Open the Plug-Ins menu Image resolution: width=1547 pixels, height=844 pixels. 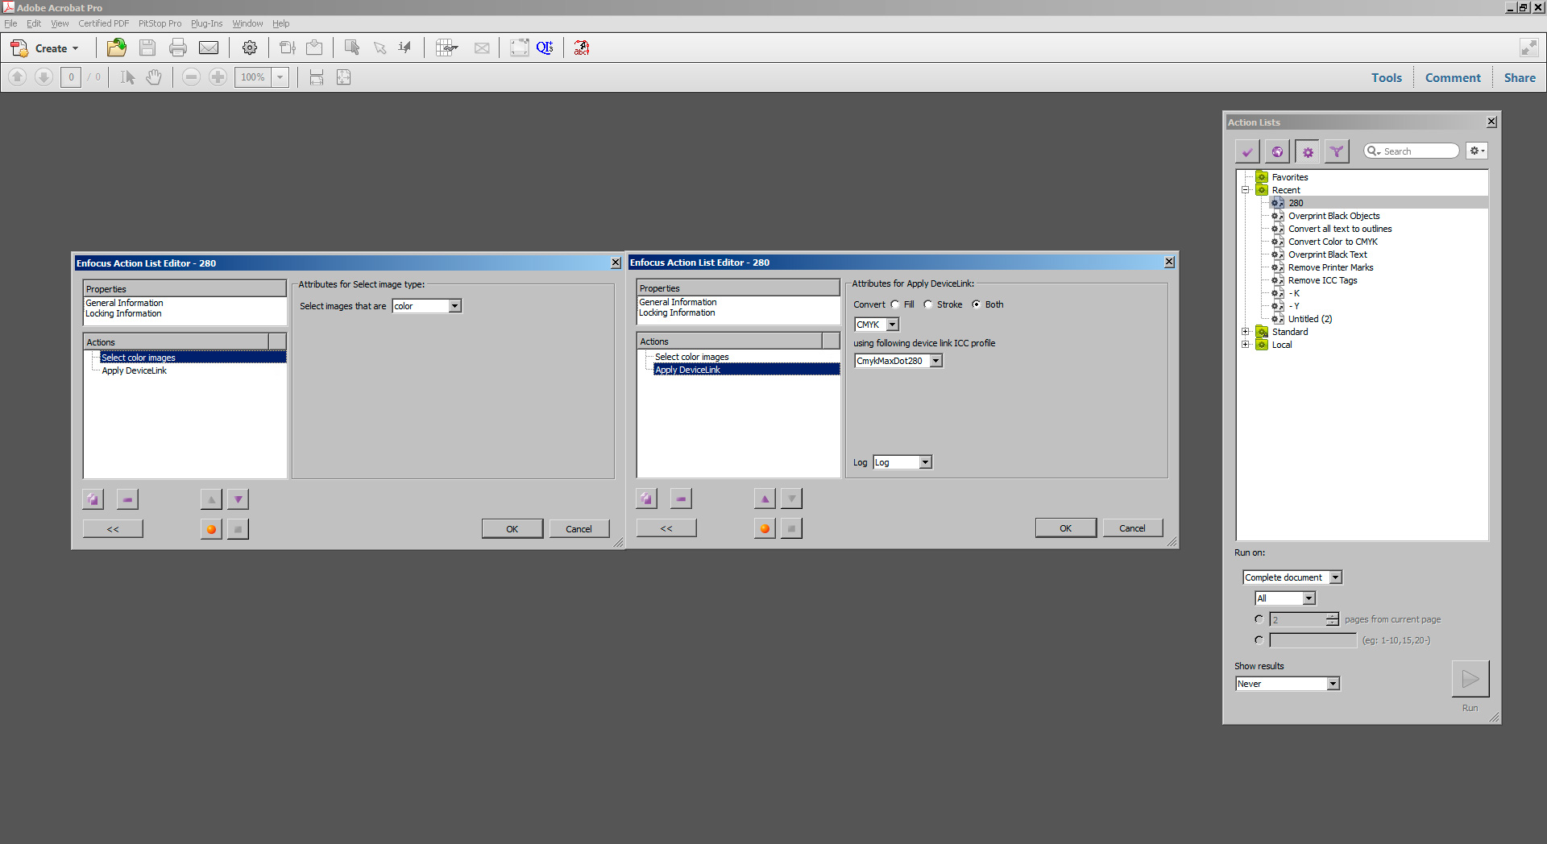click(x=206, y=23)
